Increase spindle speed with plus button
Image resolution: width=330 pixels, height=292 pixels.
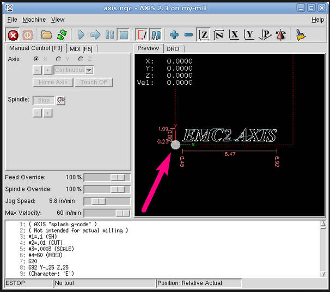[x=48, y=113]
